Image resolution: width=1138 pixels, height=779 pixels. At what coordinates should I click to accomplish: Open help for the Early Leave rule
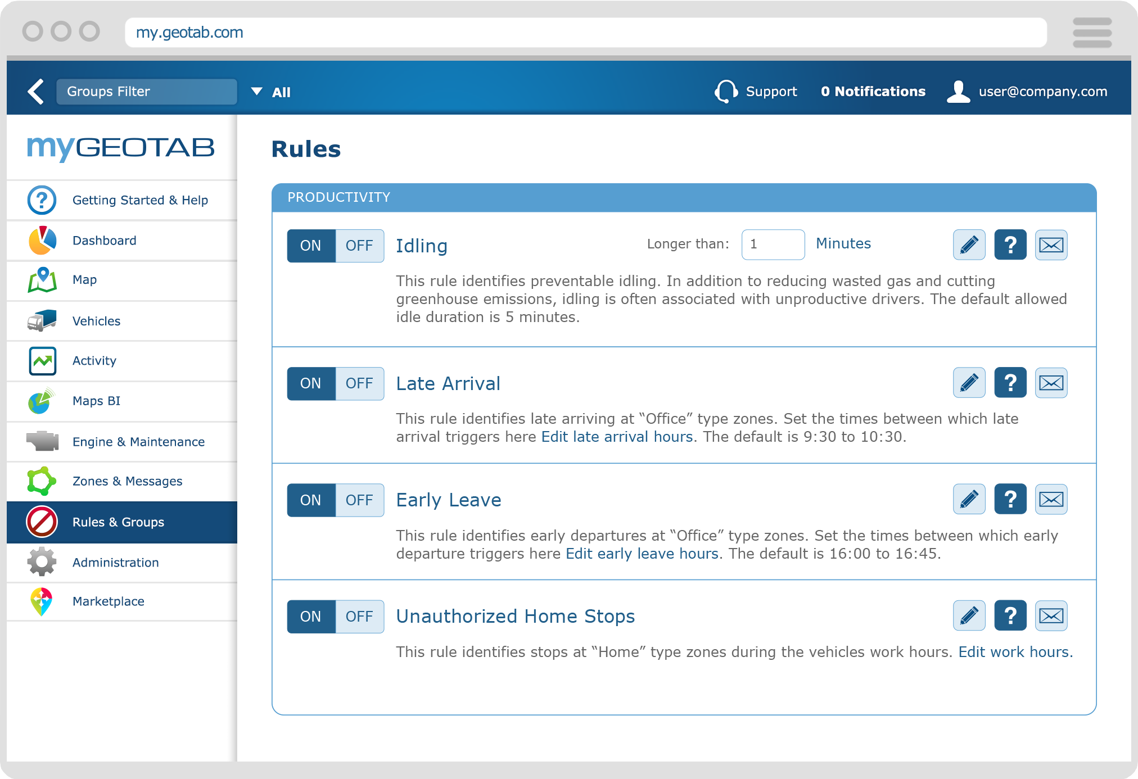(x=1010, y=499)
